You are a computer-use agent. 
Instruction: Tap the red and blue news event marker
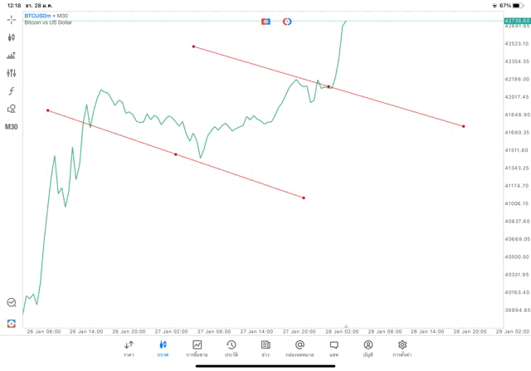[x=265, y=21]
